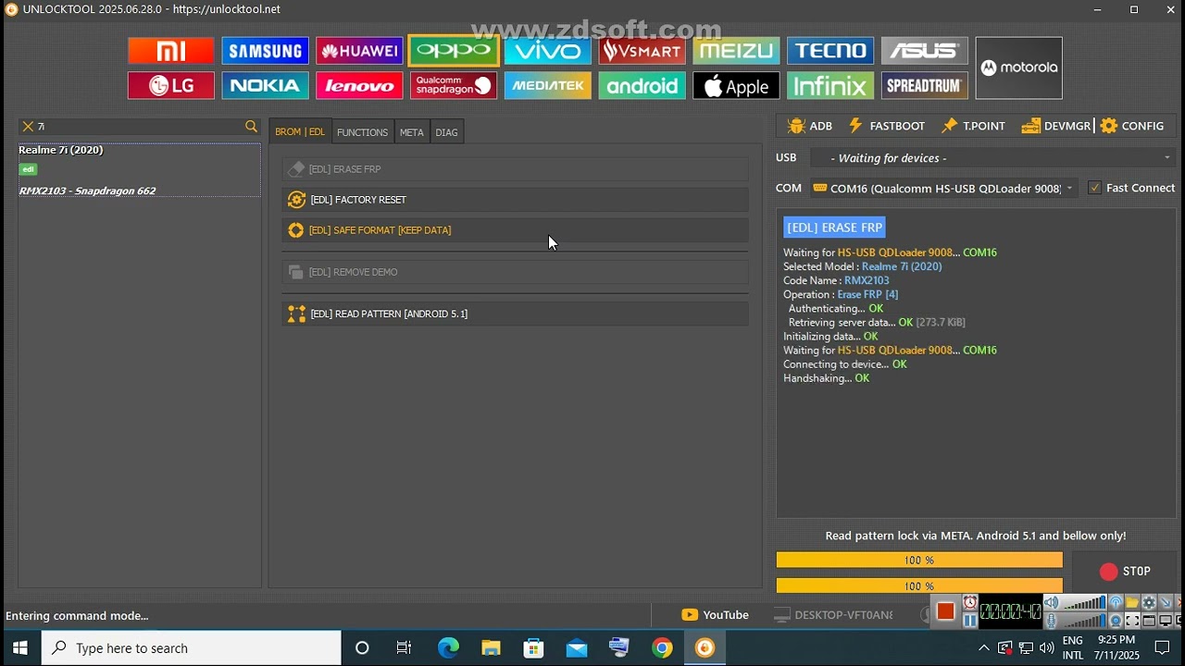
Task: Run [EDL] SAFE FORMAT [KEEP DATA]
Action: point(516,230)
